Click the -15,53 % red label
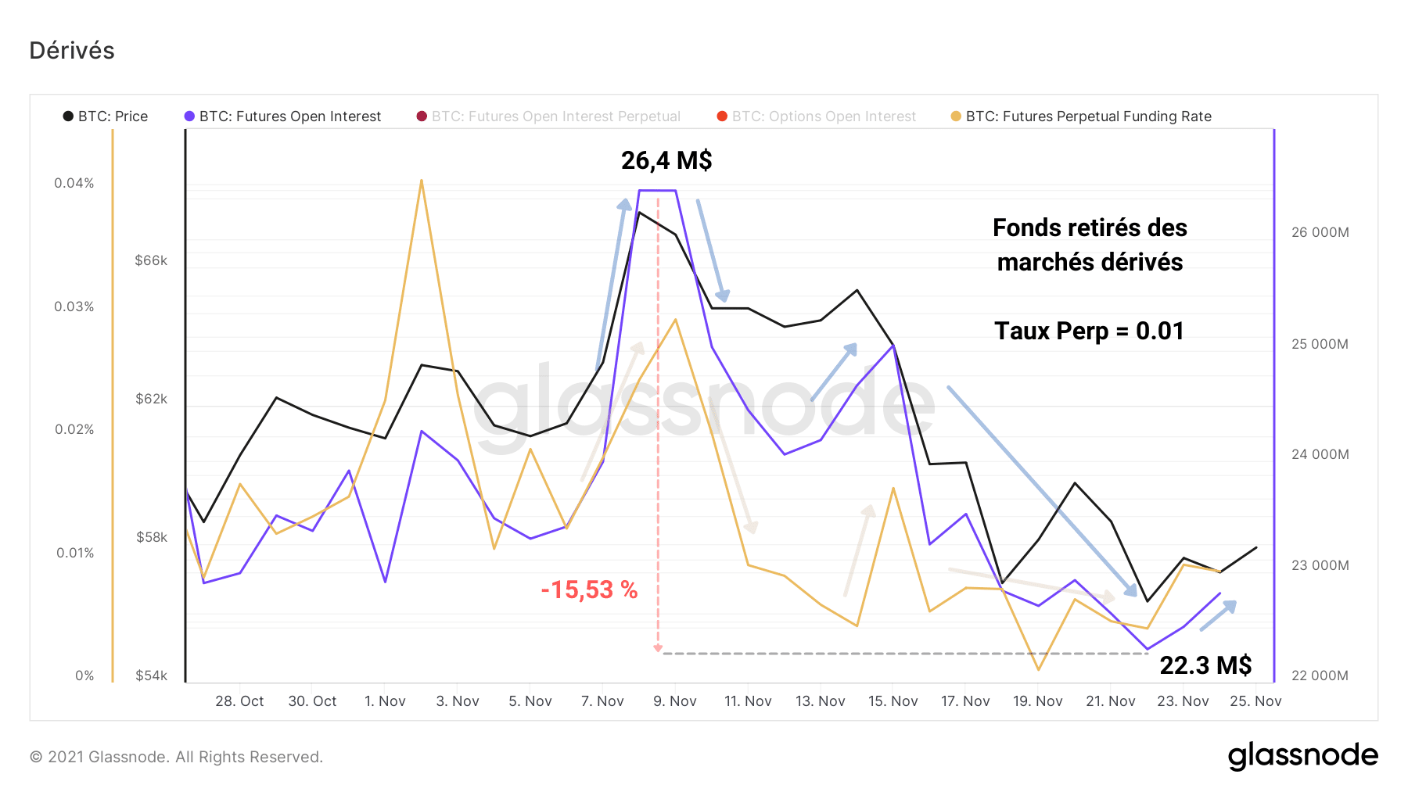This screenshot has height=792, width=1408. coord(589,590)
